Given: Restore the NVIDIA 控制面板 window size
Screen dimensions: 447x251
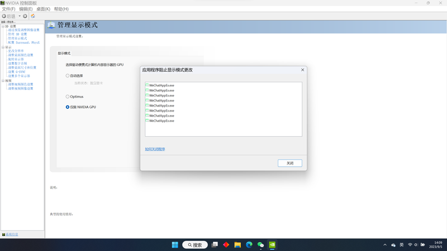Looking at the screenshot, I should pos(428,3).
